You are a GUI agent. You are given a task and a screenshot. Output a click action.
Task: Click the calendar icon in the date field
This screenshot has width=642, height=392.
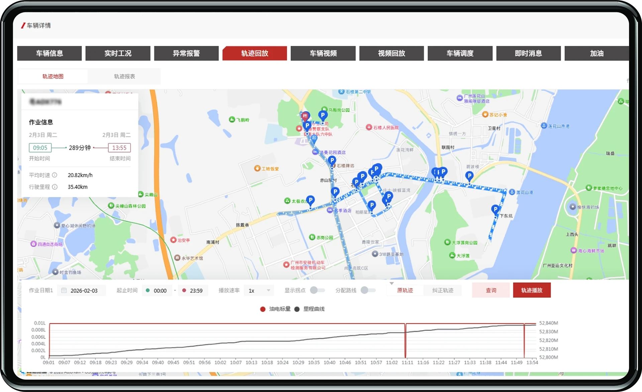[64, 290]
